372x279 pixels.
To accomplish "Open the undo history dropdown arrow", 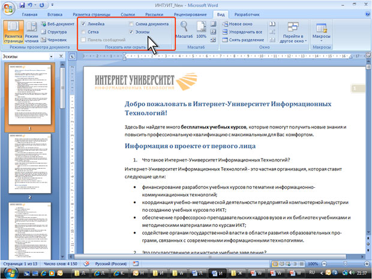I will point(35,5).
